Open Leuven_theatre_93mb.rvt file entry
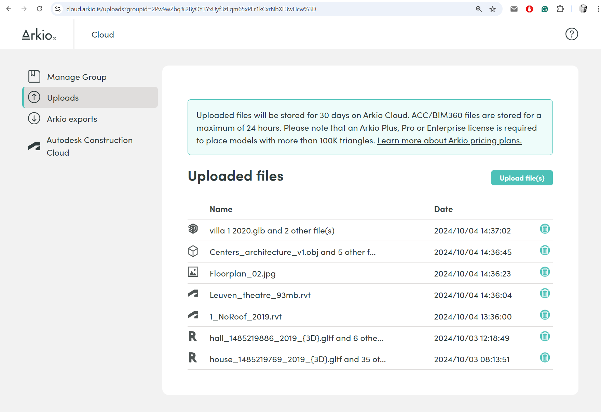The height and width of the screenshot is (412, 601). pos(260,295)
